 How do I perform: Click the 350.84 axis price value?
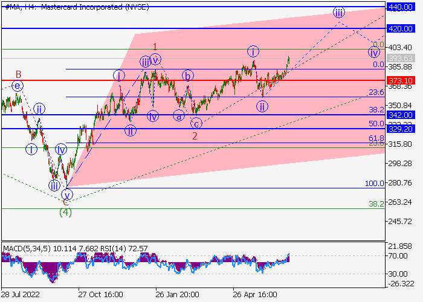[x=400, y=106]
